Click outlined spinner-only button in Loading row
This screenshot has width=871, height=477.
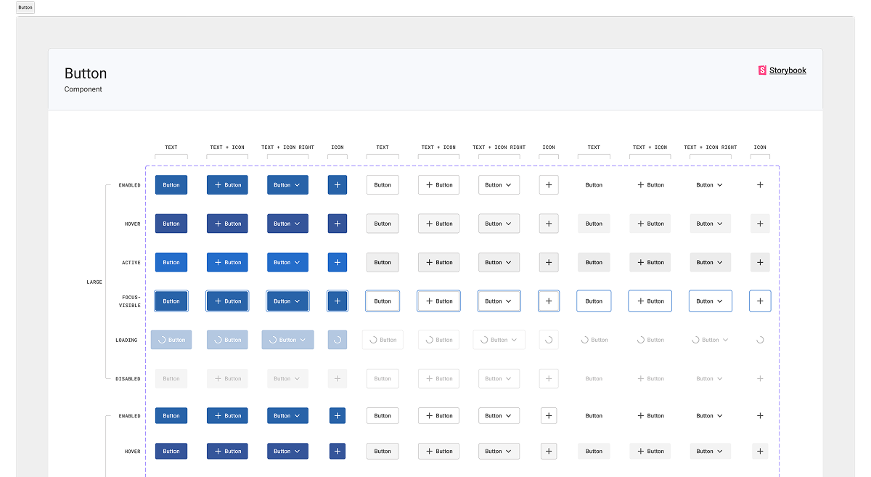549,340
